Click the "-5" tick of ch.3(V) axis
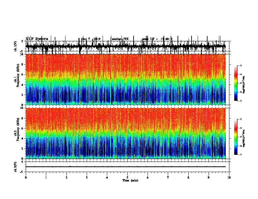 [x=22, y=172]
